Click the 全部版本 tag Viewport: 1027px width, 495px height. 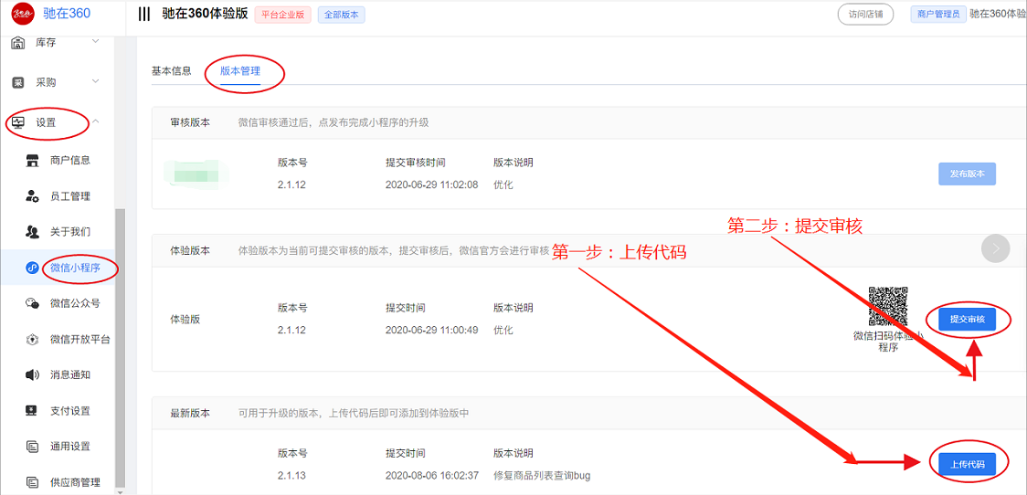341,15
